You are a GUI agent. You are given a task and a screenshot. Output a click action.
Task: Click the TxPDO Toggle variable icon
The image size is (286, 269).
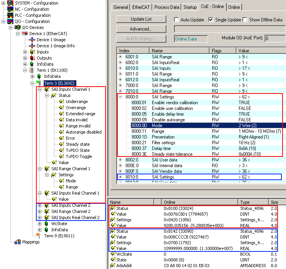pyautogui.click(x=62, y=156)
